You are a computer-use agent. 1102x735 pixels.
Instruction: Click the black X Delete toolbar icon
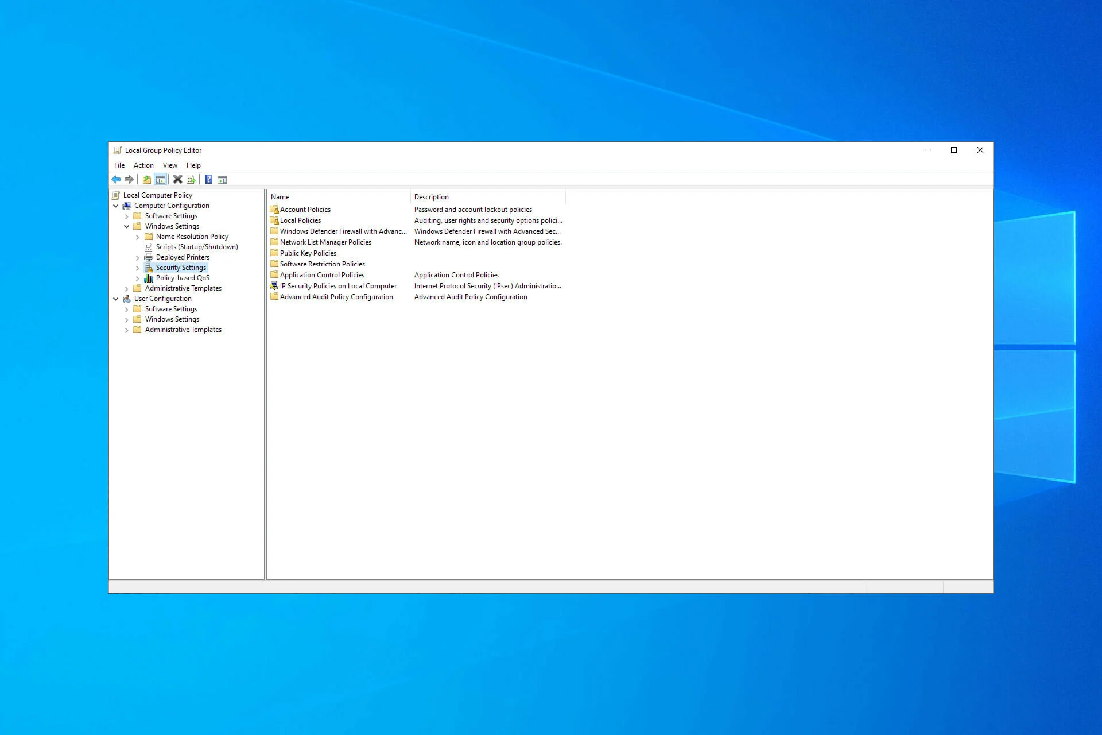(x=178, y=180)
